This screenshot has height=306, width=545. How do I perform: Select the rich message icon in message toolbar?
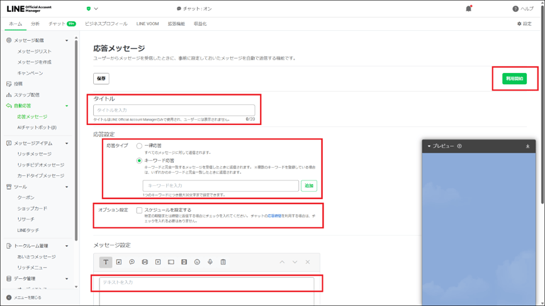click(x=145, y=262)
